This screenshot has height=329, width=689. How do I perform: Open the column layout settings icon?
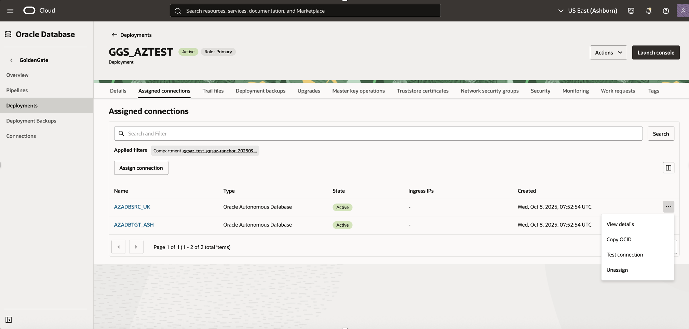click(x=668, y=168)
